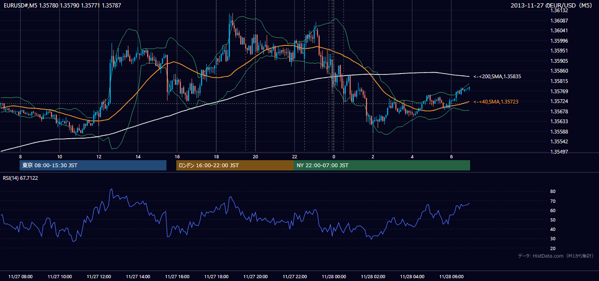Select the 40 SMA label 1.35723
Viewport: 599px width, 281px height.
[496, 102]
